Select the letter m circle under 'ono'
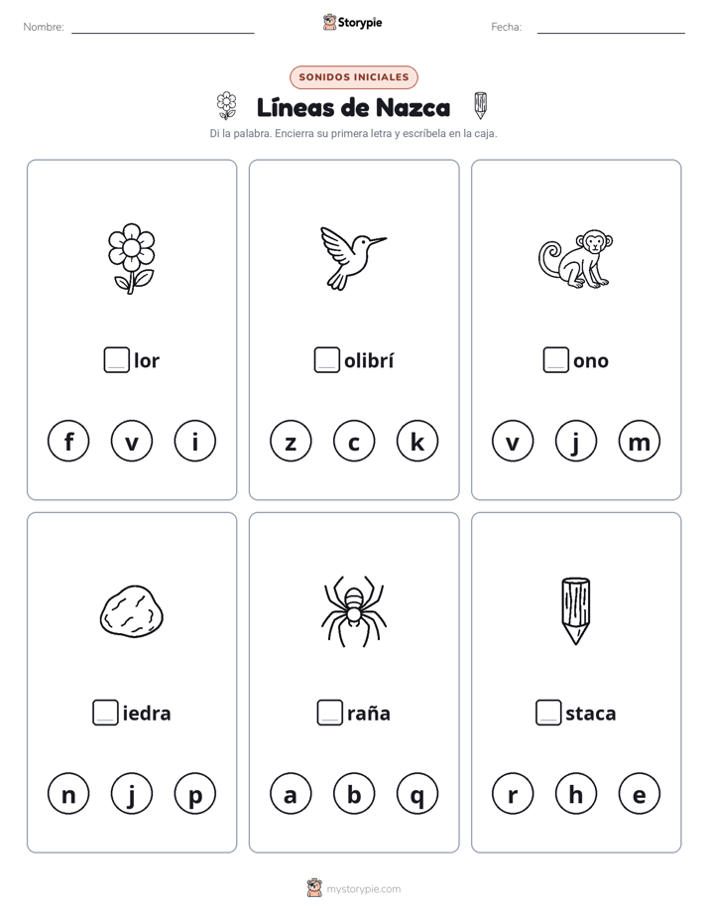This screenshot has width=708, height=917. click(x=639, y=441)
